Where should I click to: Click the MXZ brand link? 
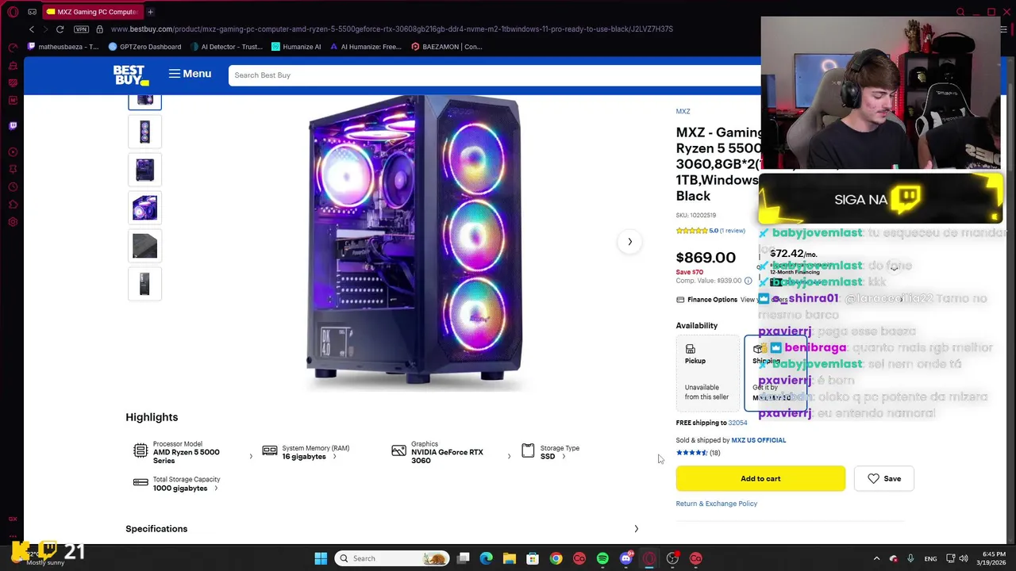point(683,111)
